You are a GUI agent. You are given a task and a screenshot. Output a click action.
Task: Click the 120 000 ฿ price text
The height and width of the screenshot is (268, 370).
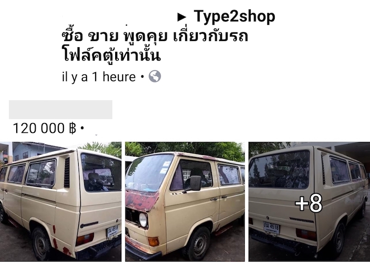(44, 128)
